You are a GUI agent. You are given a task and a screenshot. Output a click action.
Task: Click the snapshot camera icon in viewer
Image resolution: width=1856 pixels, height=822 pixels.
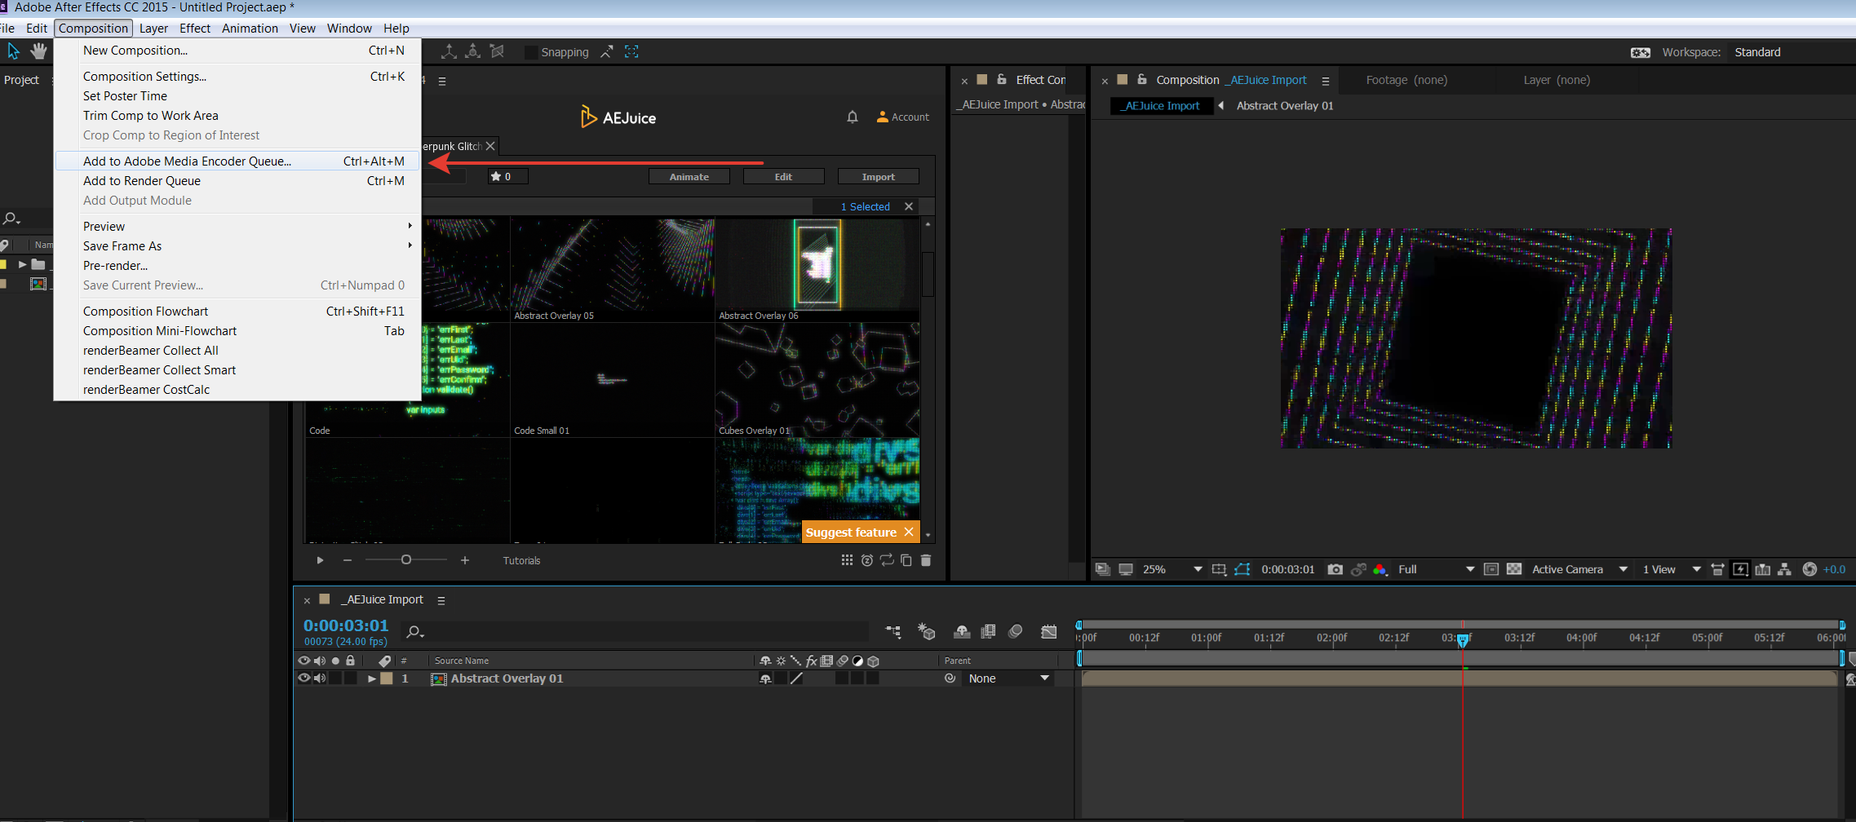point(1335,569)
